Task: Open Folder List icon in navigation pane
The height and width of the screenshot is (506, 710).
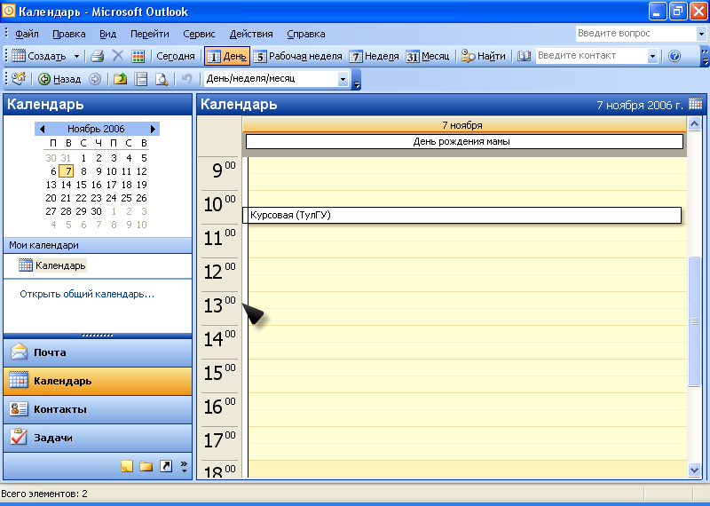Action: pos(146,466)
